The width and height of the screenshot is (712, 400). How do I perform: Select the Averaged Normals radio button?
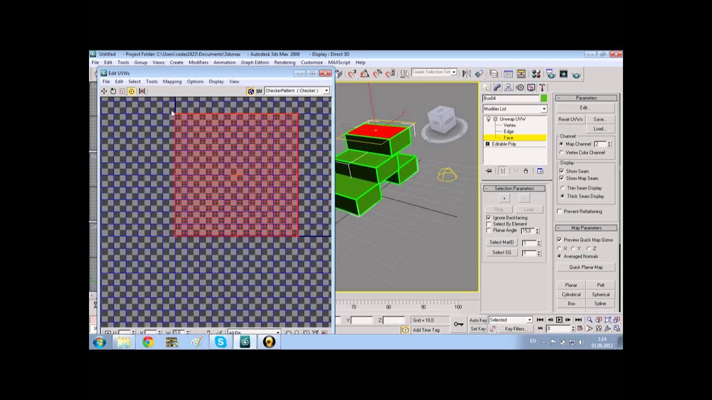click(x=559, y=256)
